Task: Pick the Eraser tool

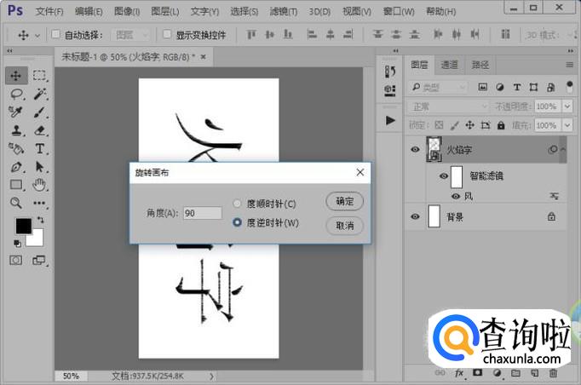Action: (x=39, y=130)
